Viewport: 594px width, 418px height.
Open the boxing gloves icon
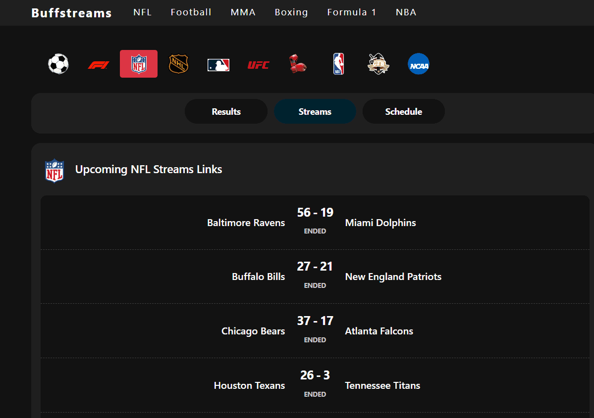[x=298, y=64]
